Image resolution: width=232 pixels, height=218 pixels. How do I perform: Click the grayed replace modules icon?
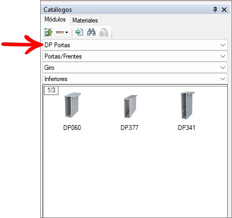tap(104, 32)
